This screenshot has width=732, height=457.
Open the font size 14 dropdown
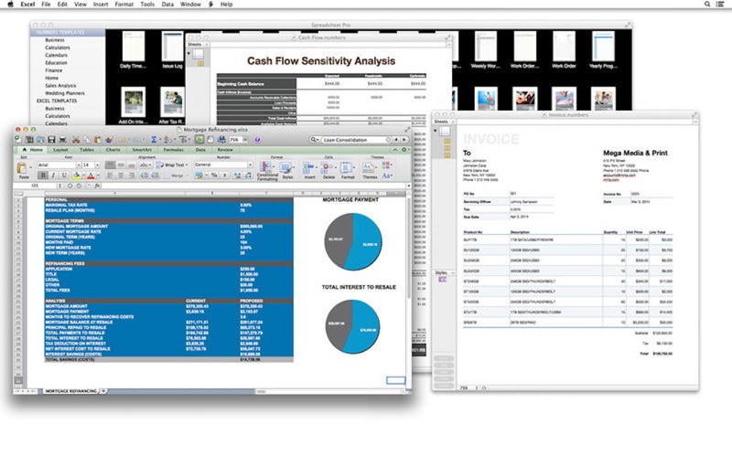coord(97,165)
